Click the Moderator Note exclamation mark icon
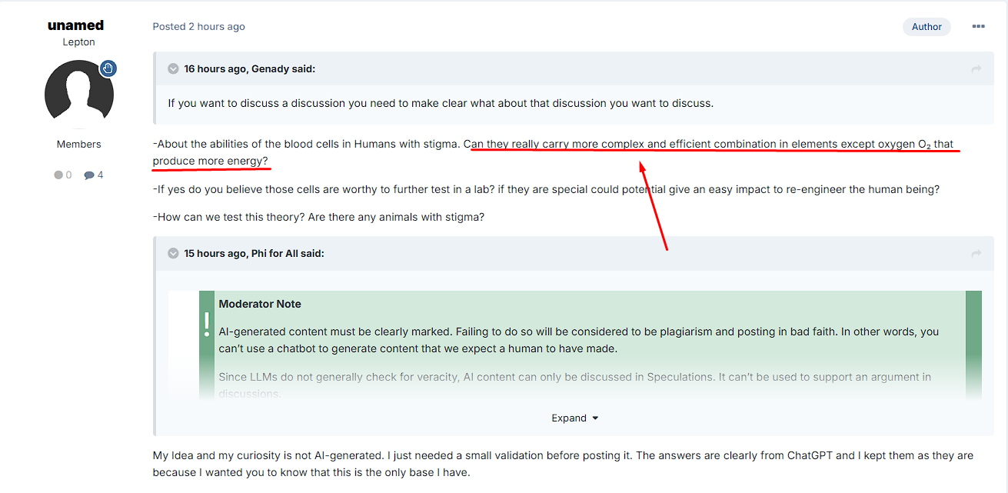This screenshot has height=493, width=1008. pos(207,324)
